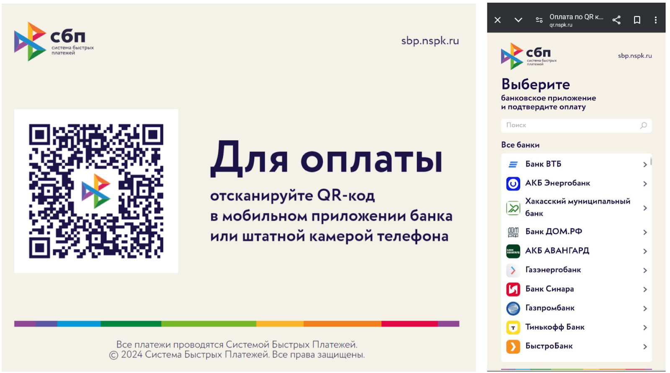This screenshot has height=373, width=670.
Task: Focus the Поиск bank search field
Action: [x=576, y=125]
